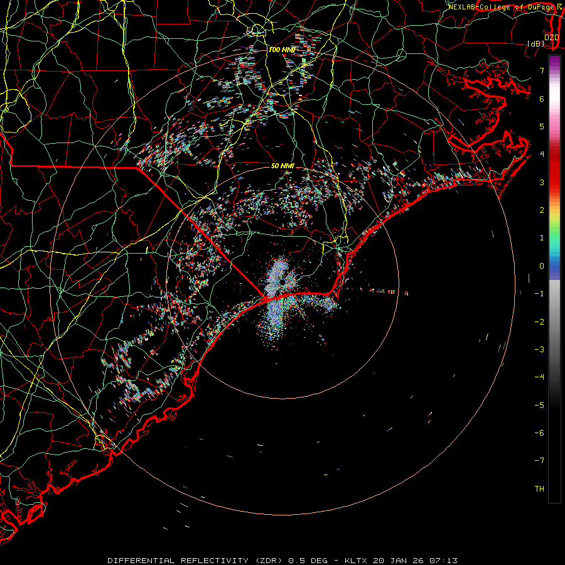The width and height of the screenshot is (565, 565).
Task: Click the "07:13" scan time in the caption
Action: 443,561
